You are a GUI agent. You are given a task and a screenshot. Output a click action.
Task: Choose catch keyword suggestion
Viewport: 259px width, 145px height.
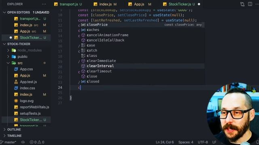click(x=142, y=50)
